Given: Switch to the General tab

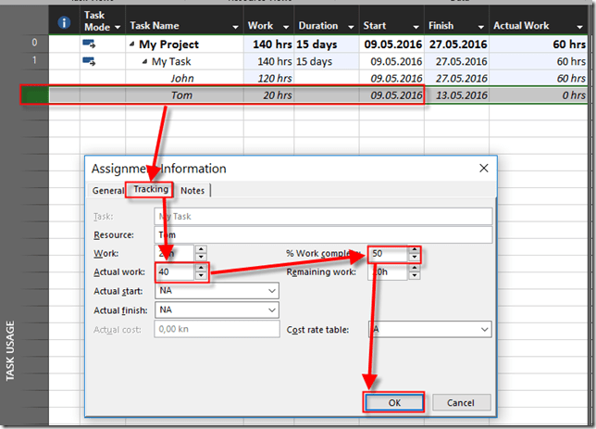Looking at the screenshot, I should (x=108, y=190).
